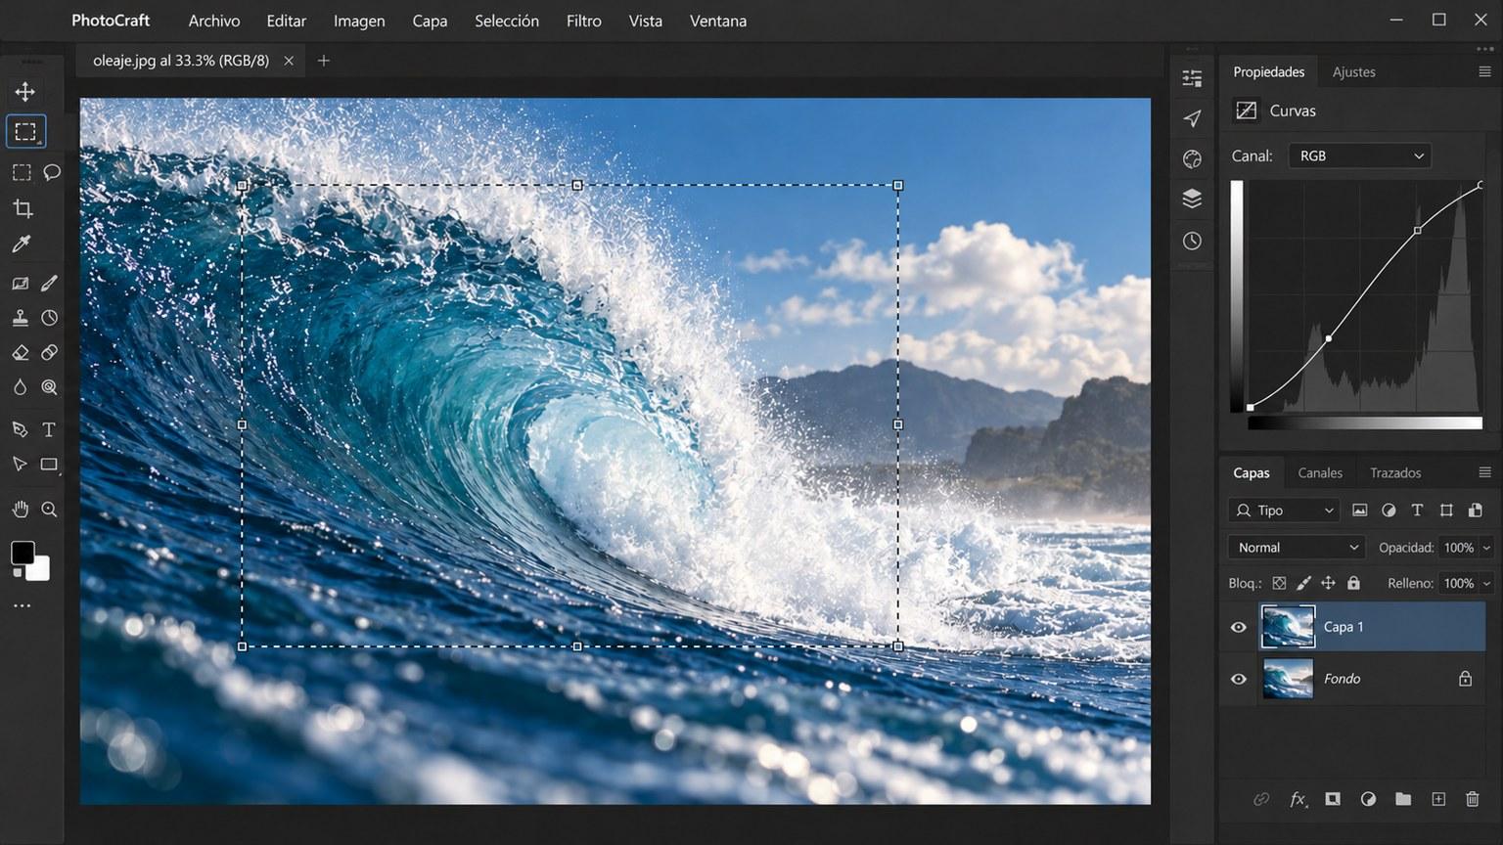The image size is (1503, 845).
Task: Add a layer mask
Action: 1333,799
